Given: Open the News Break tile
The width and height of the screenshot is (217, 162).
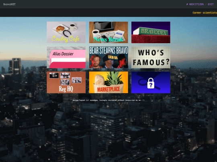Looking at the screenshot, I should click(108, 32).
